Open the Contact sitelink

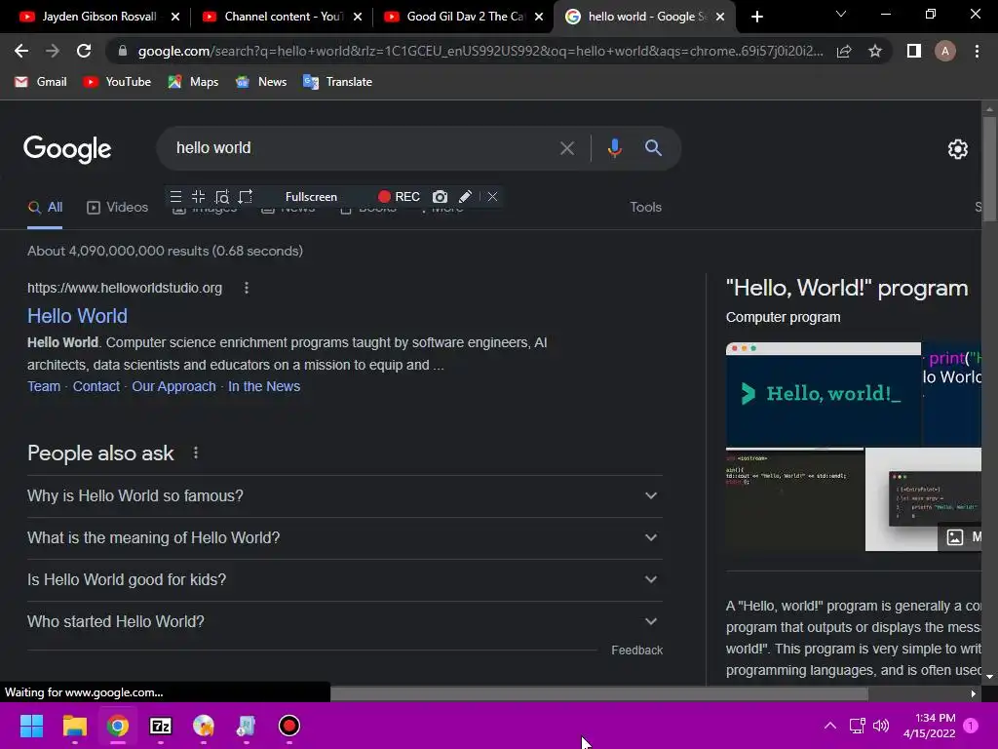(96, 386)
